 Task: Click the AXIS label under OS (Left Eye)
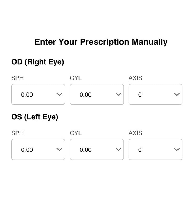tap(135, 133)
